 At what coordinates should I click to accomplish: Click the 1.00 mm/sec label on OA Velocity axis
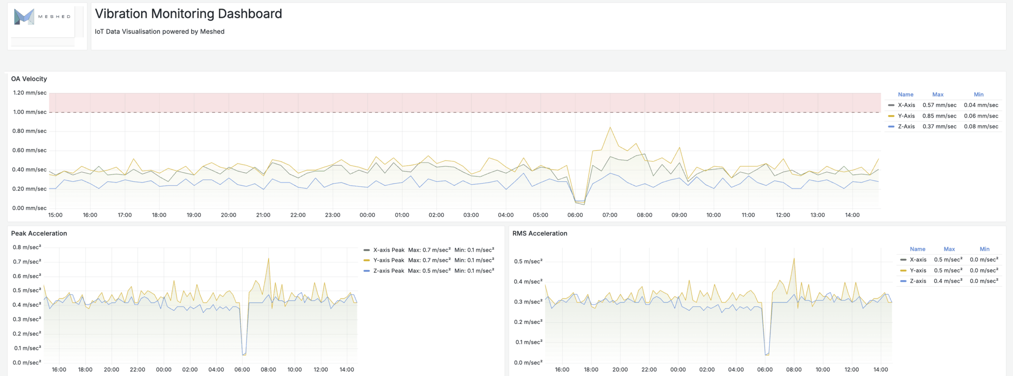click(30, 112)
